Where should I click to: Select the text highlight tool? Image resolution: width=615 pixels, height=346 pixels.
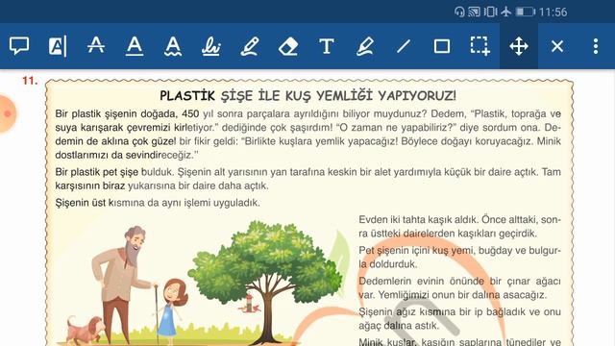[58, 46]
